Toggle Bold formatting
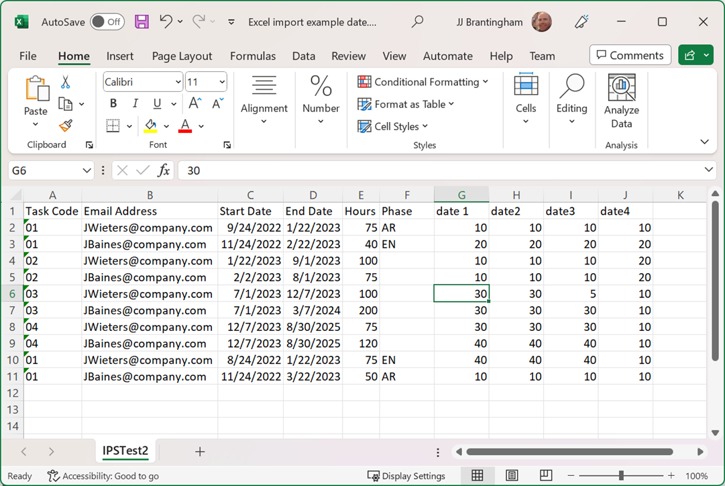The image size is (725, 486). click(113, 103)
